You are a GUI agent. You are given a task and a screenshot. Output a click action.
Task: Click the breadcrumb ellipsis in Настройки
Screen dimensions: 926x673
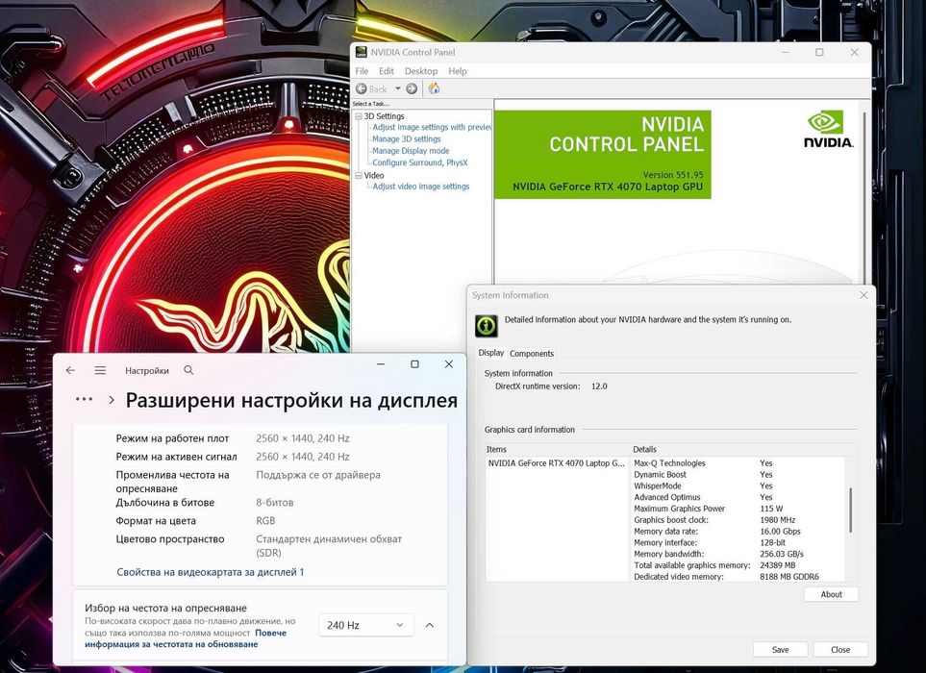click(84, 400)
